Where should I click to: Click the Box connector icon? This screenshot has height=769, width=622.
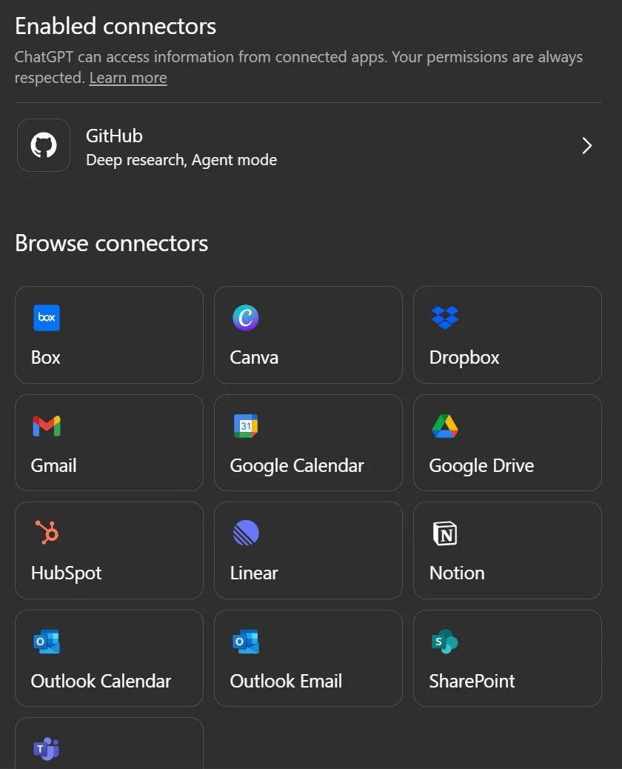click(47, 317)
